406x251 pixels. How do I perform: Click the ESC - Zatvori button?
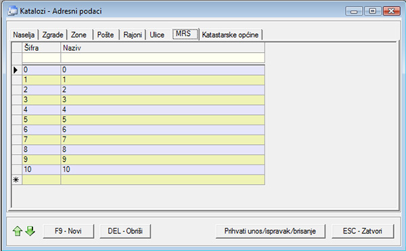coord(363,231)
